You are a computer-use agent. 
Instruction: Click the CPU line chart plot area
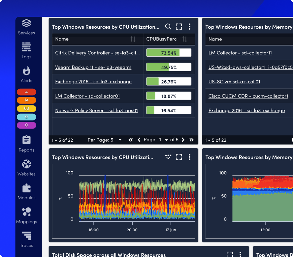137,198
